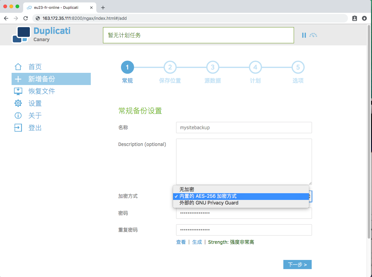Select the 无加密 no encryption option
This screenshot has width=372, height=277.
187,190
